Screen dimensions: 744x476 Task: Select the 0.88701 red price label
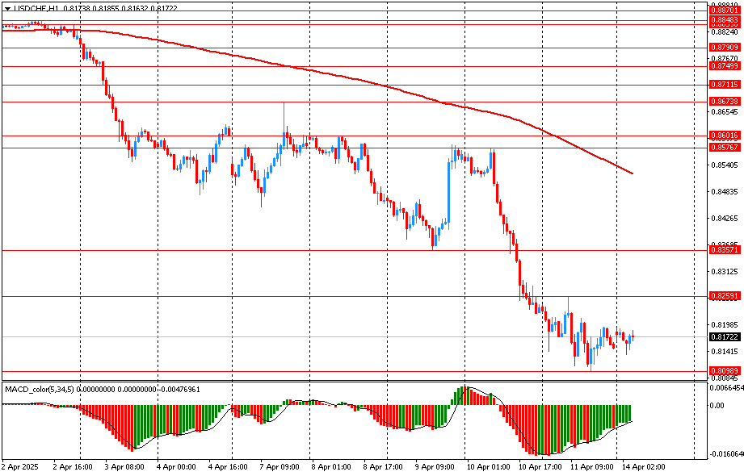[723, 10]
